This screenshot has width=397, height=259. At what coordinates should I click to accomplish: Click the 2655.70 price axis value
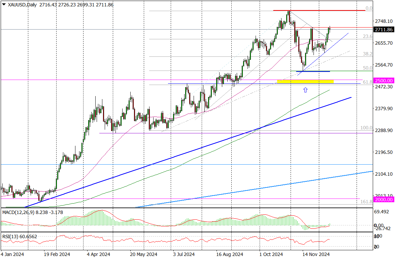point(384,43)
